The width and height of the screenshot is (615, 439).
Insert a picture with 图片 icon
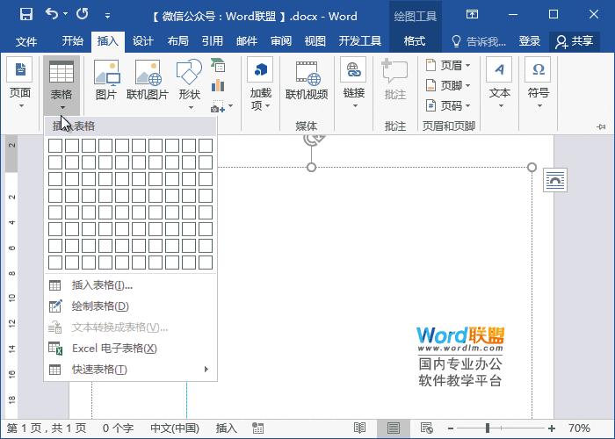[x=106, y=80]
